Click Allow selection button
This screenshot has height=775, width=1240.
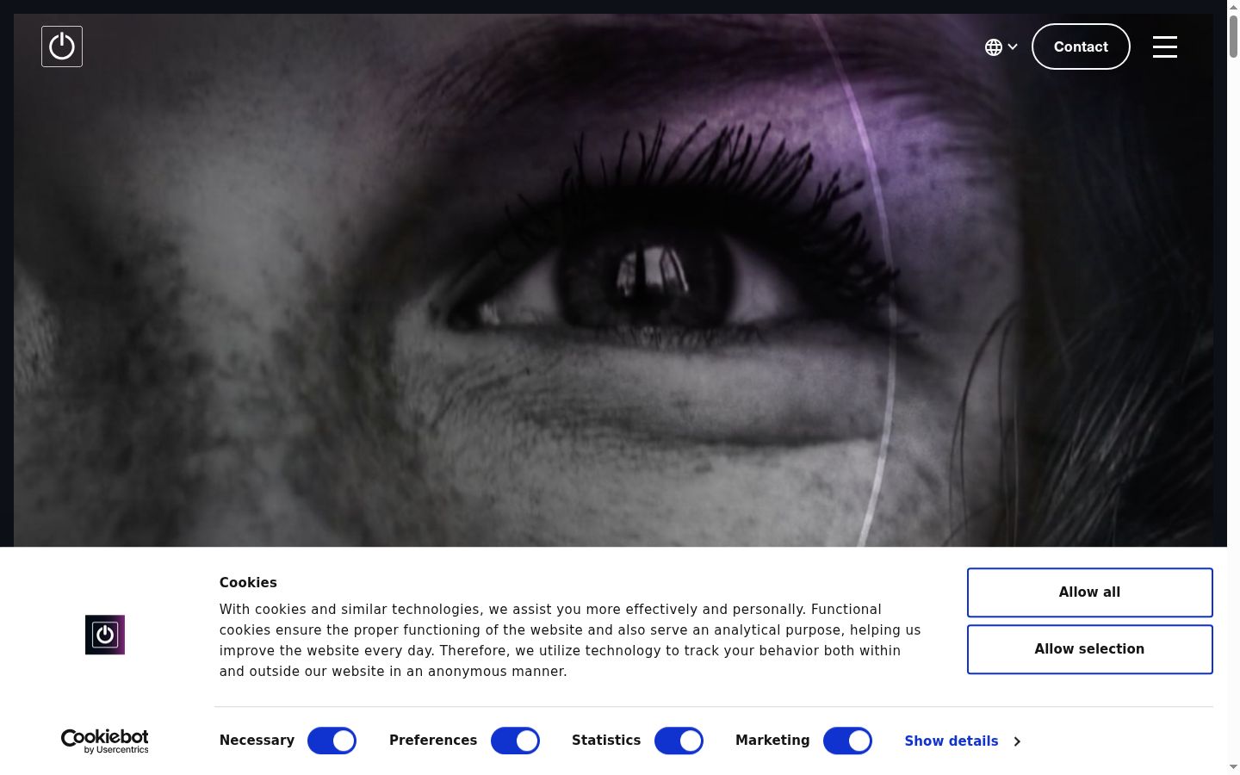(x=1089, y=649)
